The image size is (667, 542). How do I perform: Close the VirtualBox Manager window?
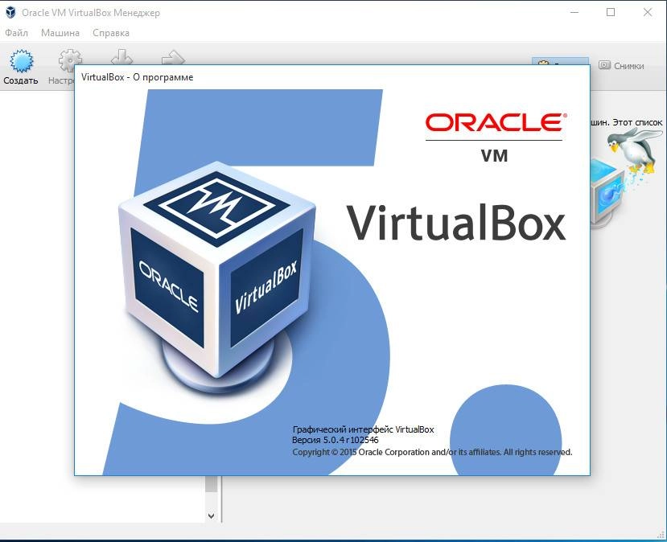coord(648,12)
